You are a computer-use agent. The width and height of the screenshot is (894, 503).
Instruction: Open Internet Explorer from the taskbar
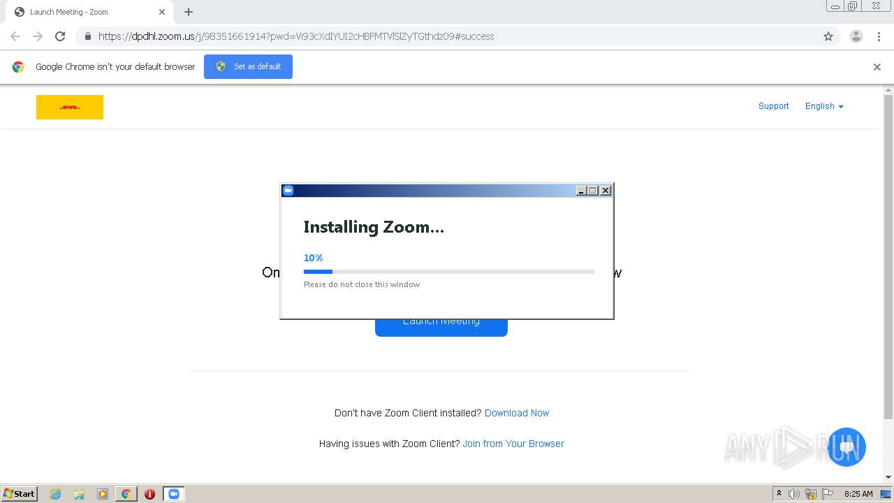pos(56,494)
